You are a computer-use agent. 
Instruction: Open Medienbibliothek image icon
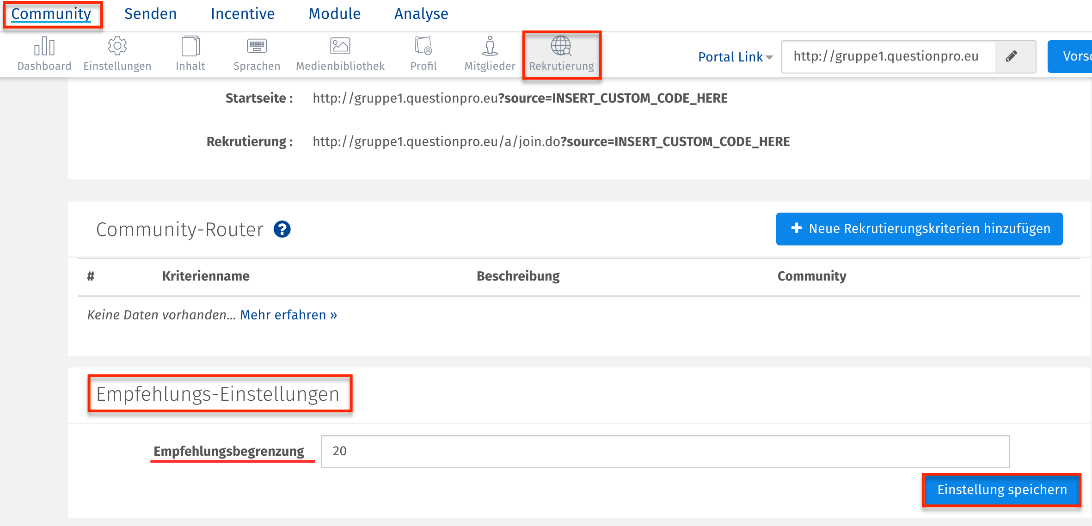click(x=340, y=46)
